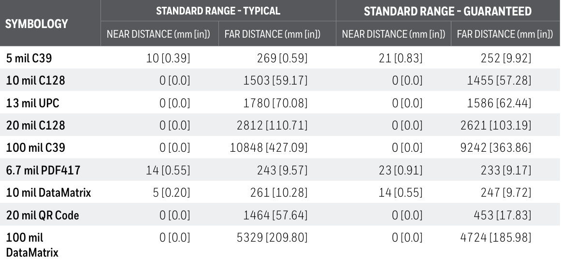Click the 20 mil QR Code row label

43,216
